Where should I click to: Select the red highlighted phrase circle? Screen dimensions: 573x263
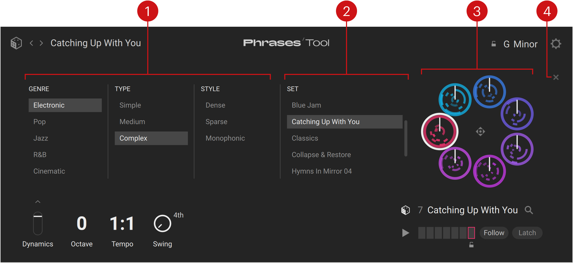tap(440, 131)
